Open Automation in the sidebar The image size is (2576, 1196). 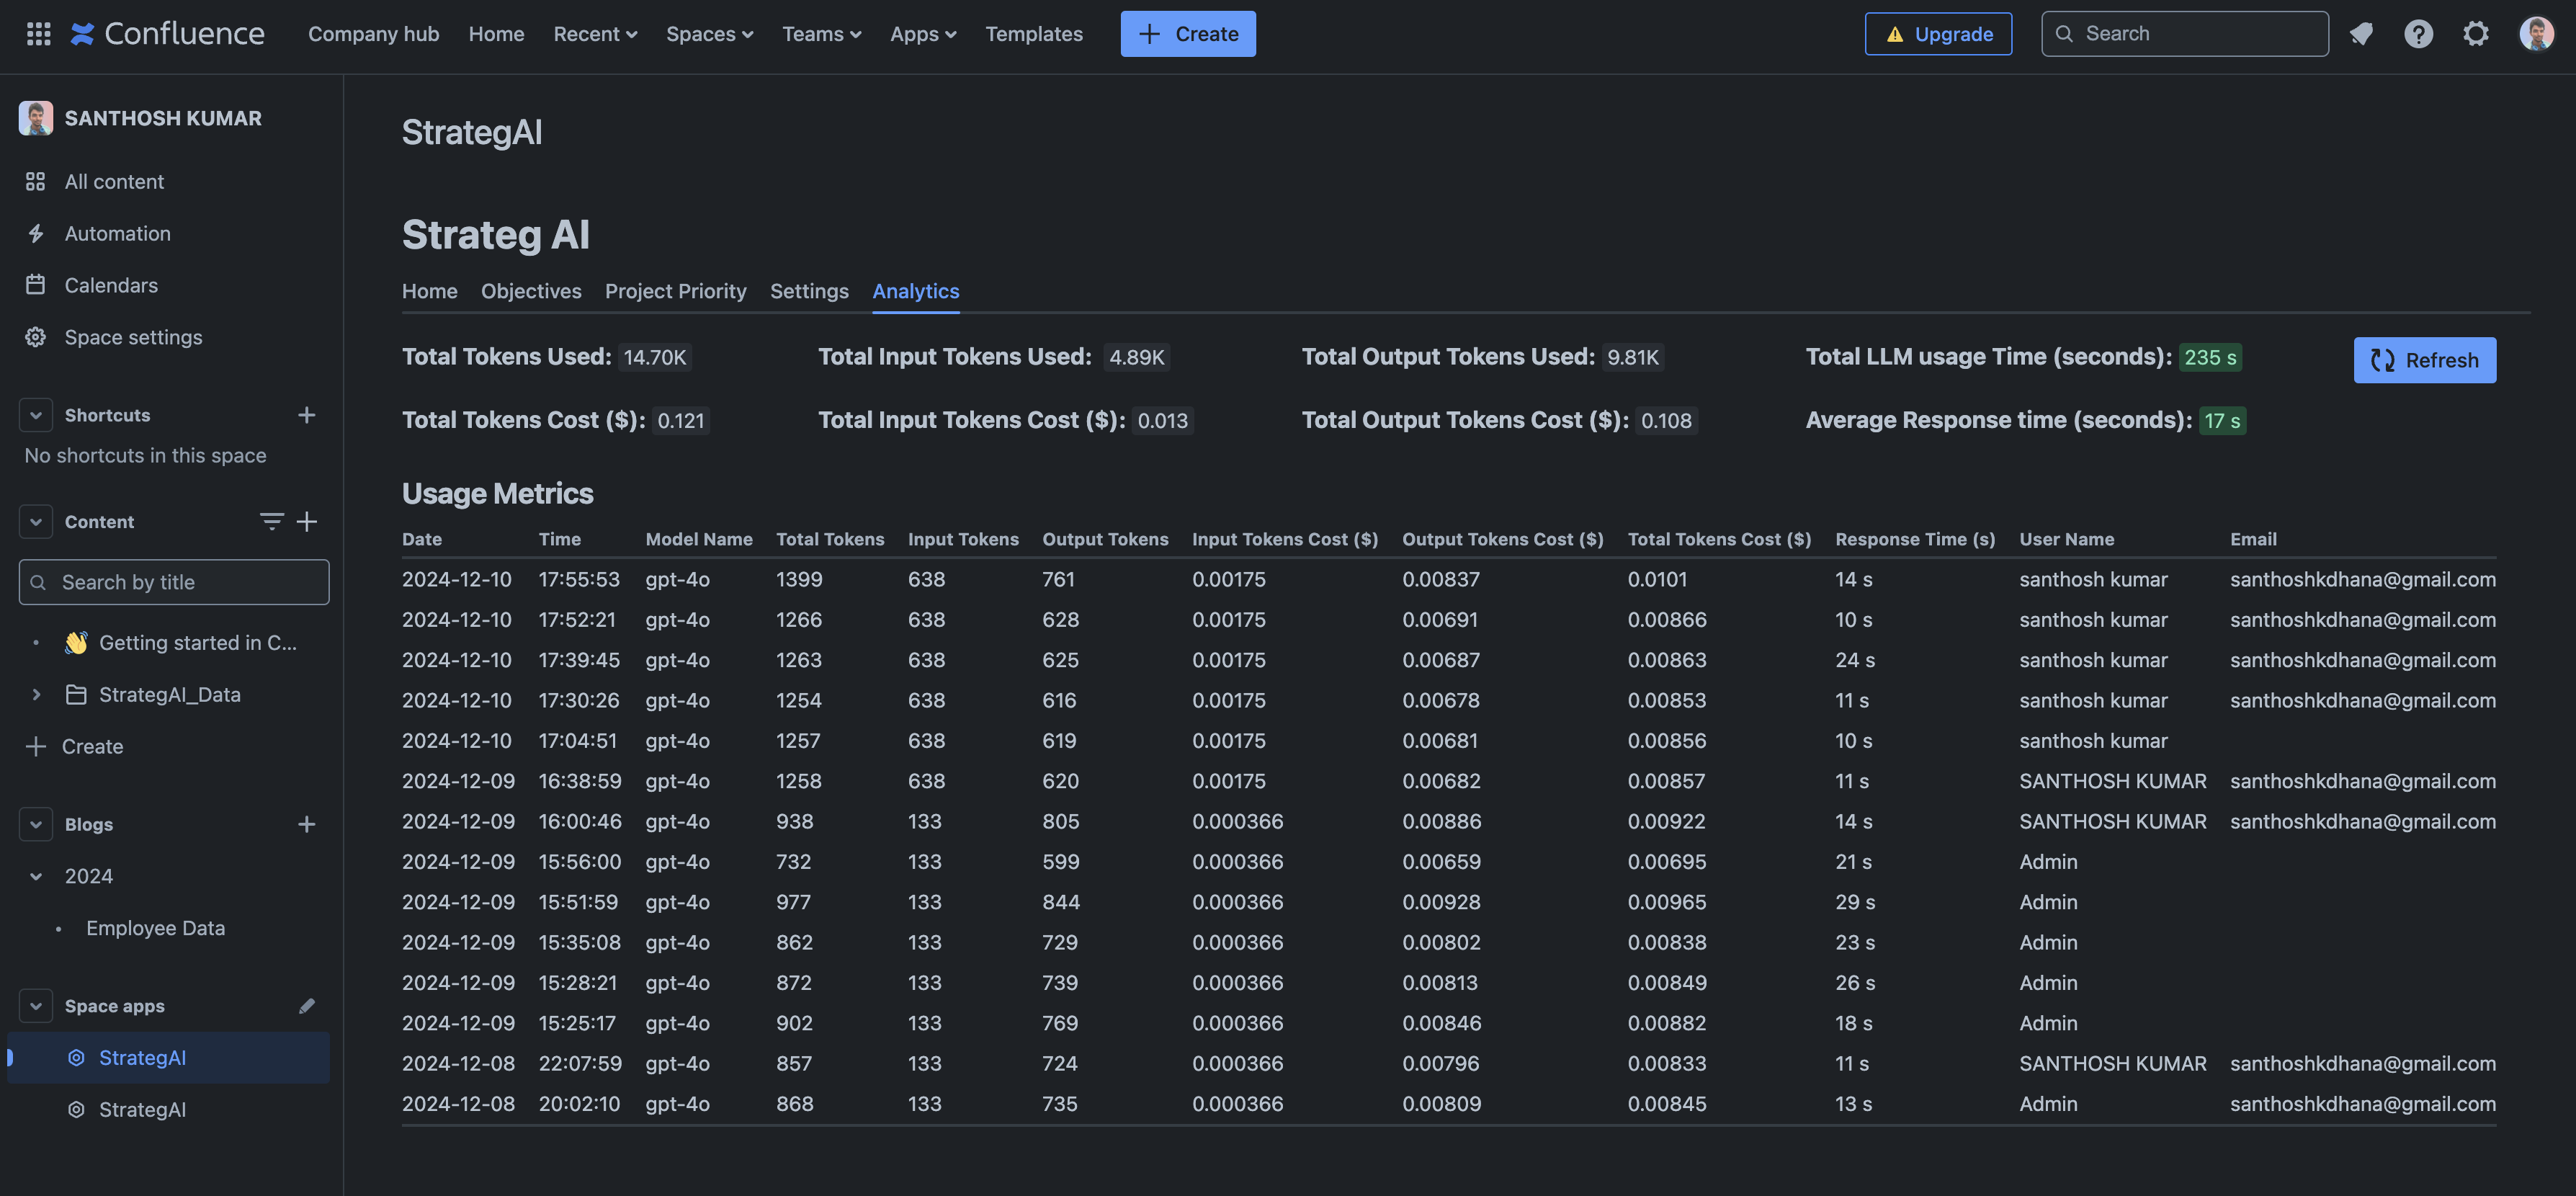117,233
